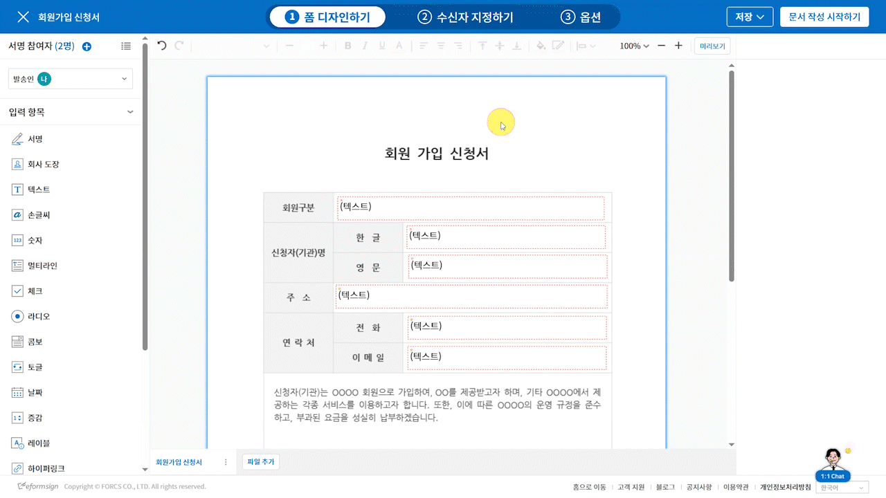Screen dimensions: 886x498
Task: Open the 100% zoom level dropdown
Action: pos(634,46)
